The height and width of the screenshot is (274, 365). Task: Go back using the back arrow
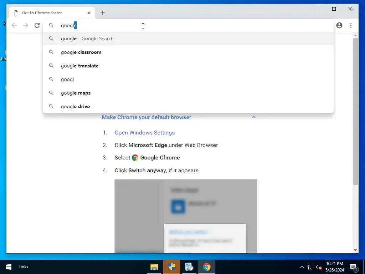tap(14, 25)
